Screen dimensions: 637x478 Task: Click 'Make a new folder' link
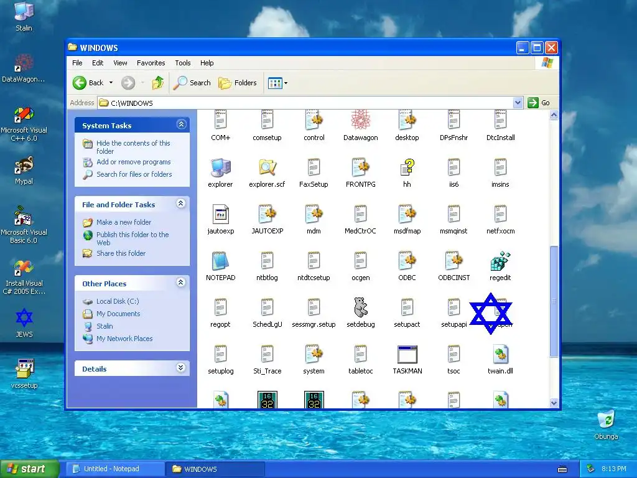[124, 222]
